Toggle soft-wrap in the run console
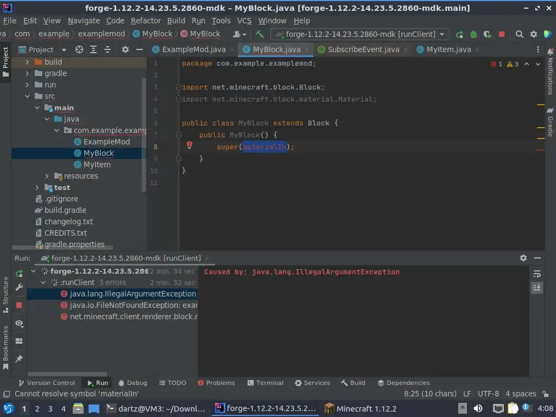Screen dimensions: 556x417 point(537,274)
